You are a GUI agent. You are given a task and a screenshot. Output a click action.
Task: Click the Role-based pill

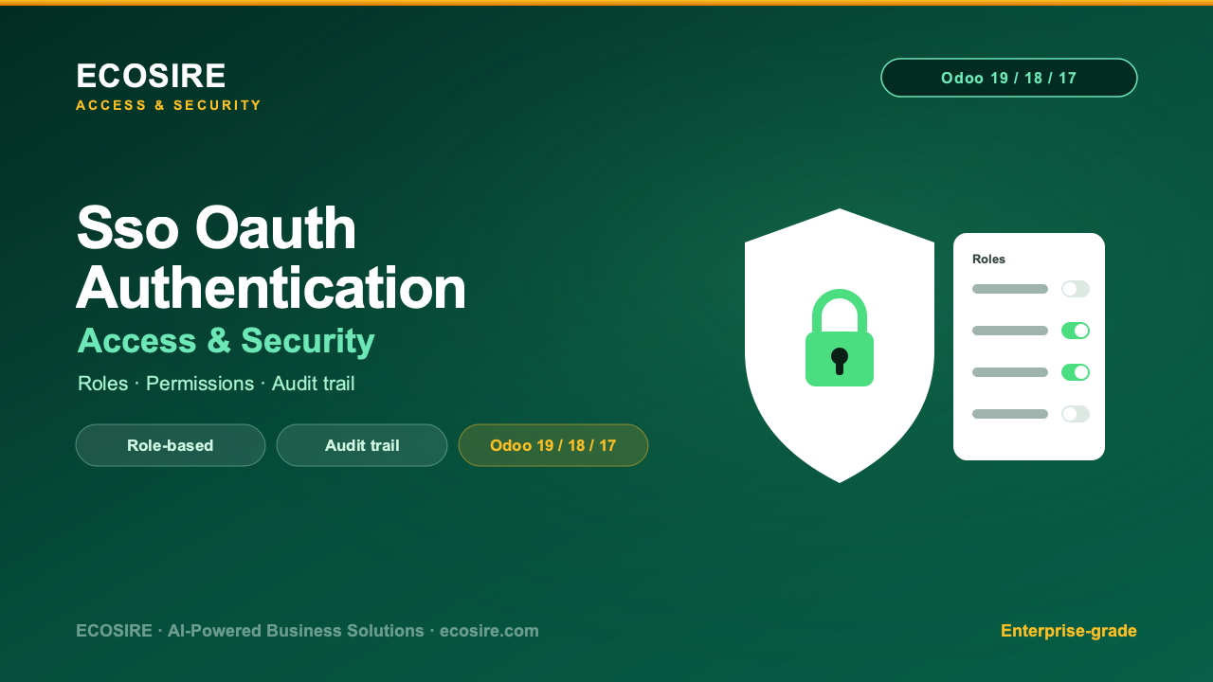tap(171, 445)
